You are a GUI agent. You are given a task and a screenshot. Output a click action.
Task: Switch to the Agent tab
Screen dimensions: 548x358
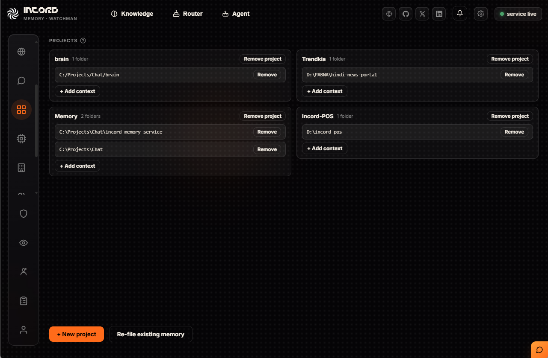236,14
